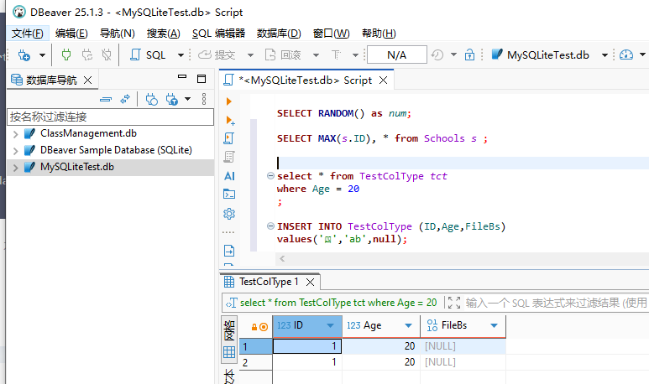Click the AI assistant icon
This screenshot has height=384, width=649.
(x=229, y=177)
